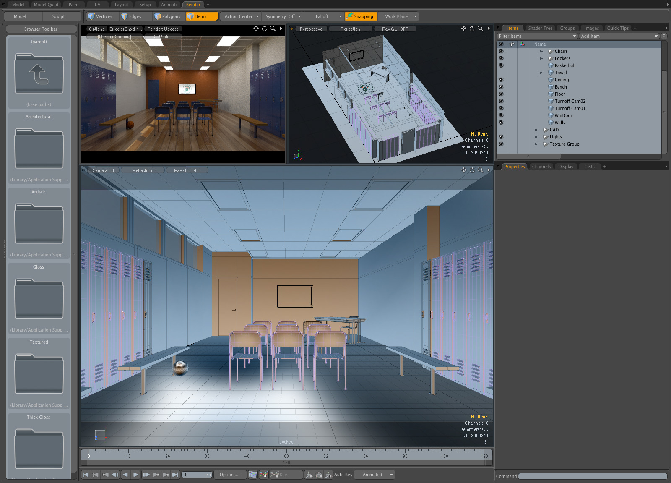
Task: Expand the Chairs group
Action: coord(541,51)
